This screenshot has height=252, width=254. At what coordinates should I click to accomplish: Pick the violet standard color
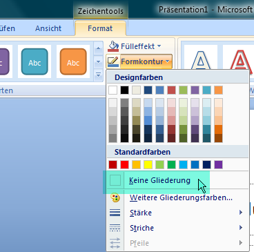coord(218,164)
